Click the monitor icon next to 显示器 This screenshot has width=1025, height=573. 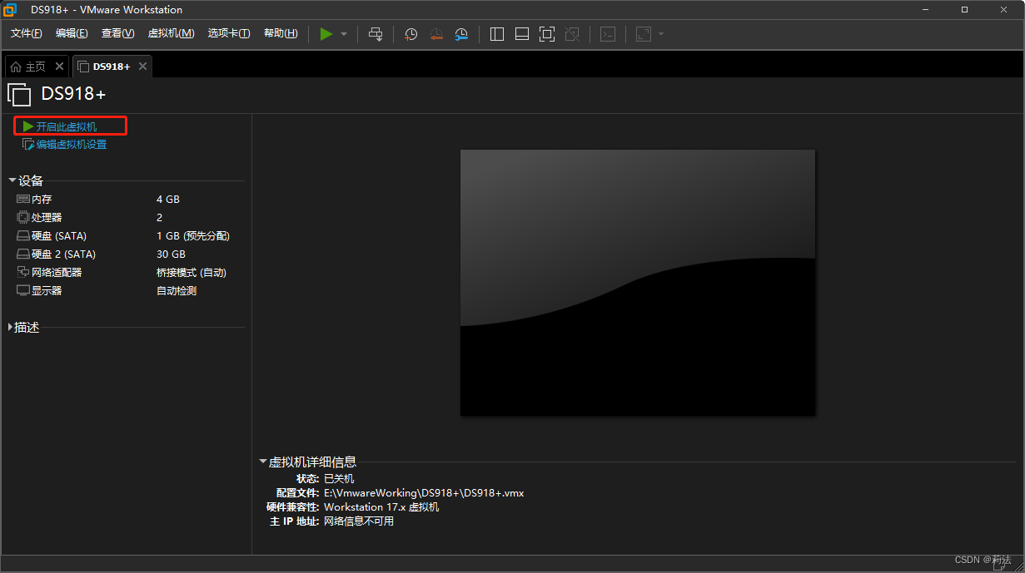(x=23, y=291)
